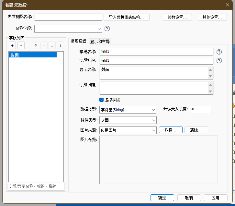Uncheck the 虚拟字段 checkbox
The width and height of the screenshot is (235, 206).
[101, 100]
